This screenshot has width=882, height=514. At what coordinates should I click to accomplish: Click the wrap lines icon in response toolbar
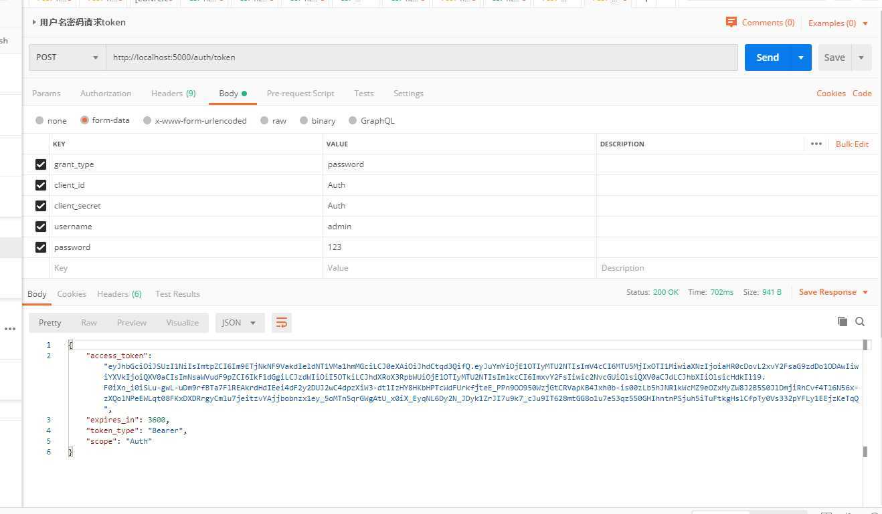[282, 323]
